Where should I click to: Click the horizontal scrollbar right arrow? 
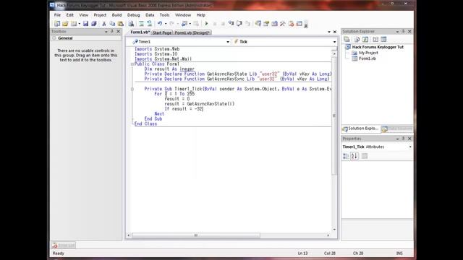coord(328,235)
